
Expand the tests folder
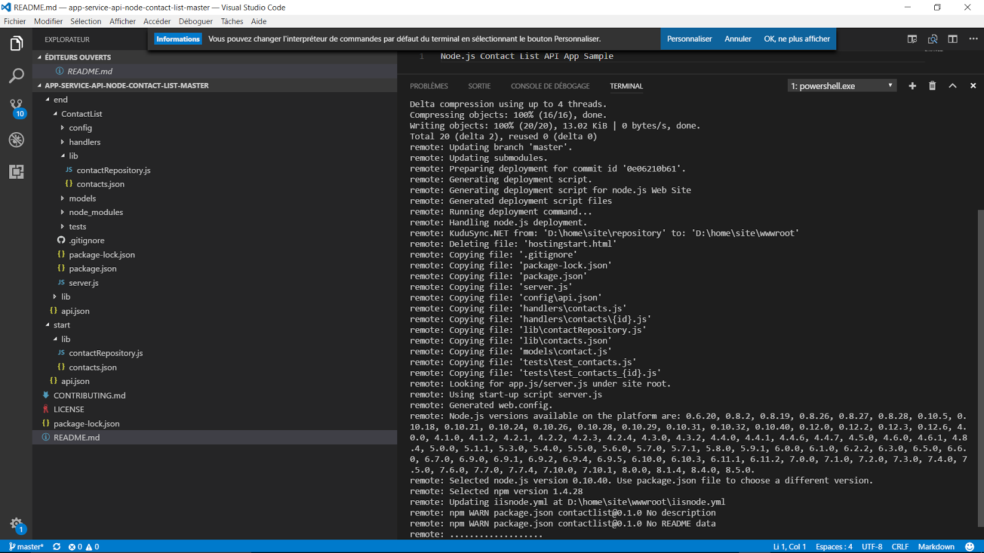tap(77, 227)
